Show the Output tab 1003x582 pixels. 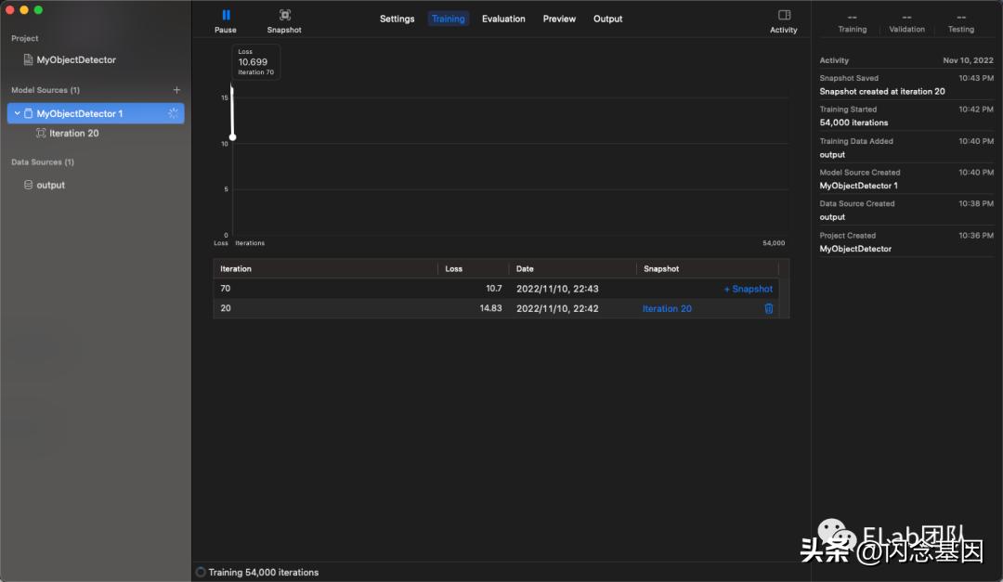pos(608,19)
